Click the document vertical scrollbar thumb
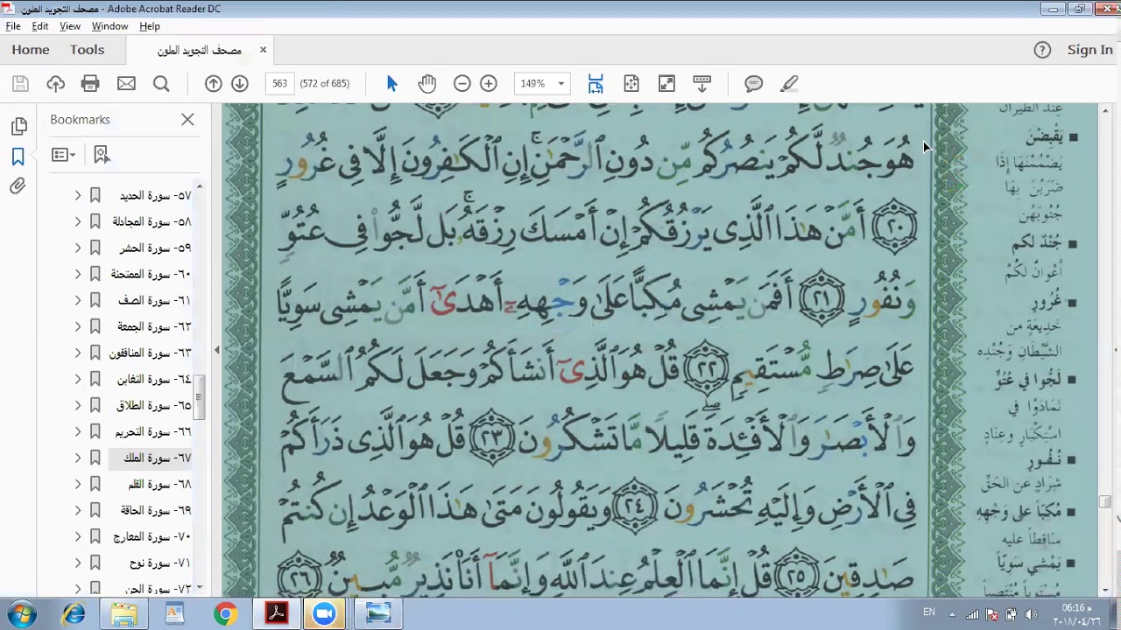Screen dimensions: 1121x630 1105,502
